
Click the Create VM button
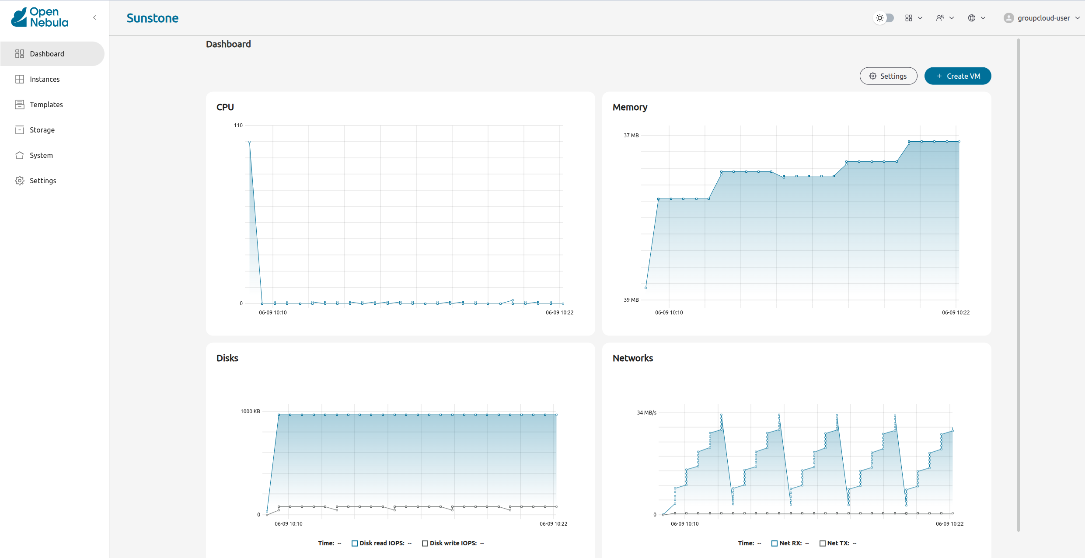pyautogui.click(x=957, y=76)
